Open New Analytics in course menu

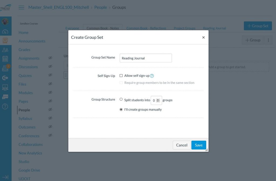pos(30,153)
